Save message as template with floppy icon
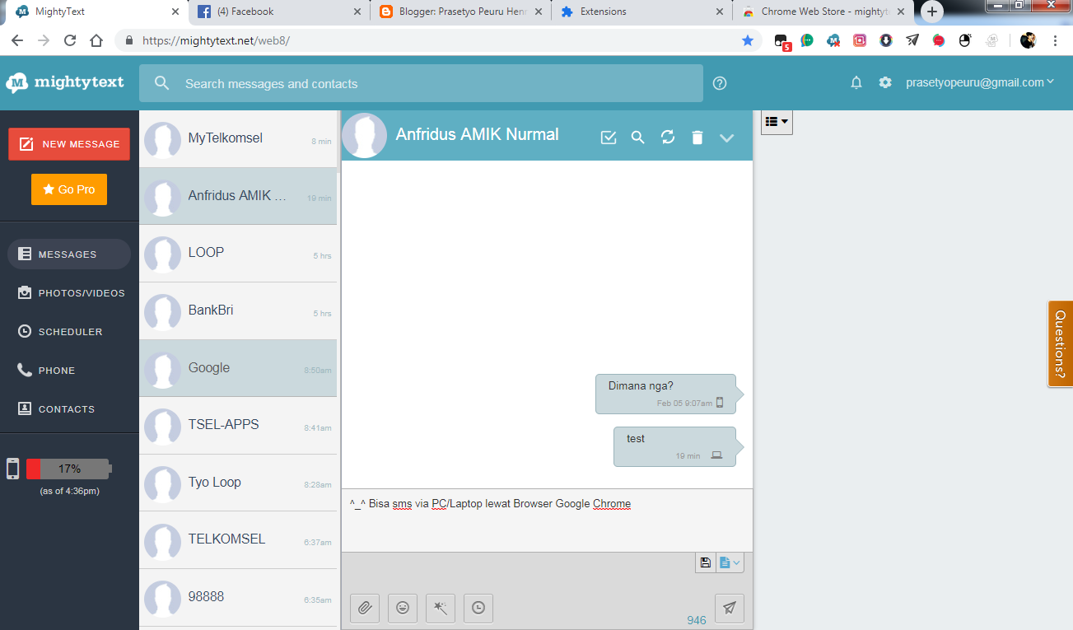The width and height of the screenshot is (1073, 630). click(x=706, y=562)
